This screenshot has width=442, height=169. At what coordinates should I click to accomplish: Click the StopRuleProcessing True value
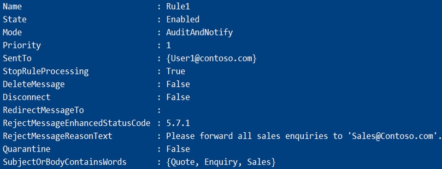pos(176,71)
